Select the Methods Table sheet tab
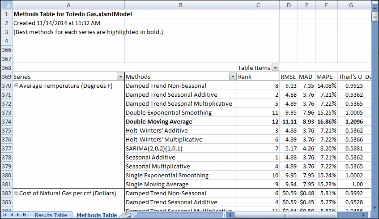Viewport: 379px width, 219px height. pos(97,215)
